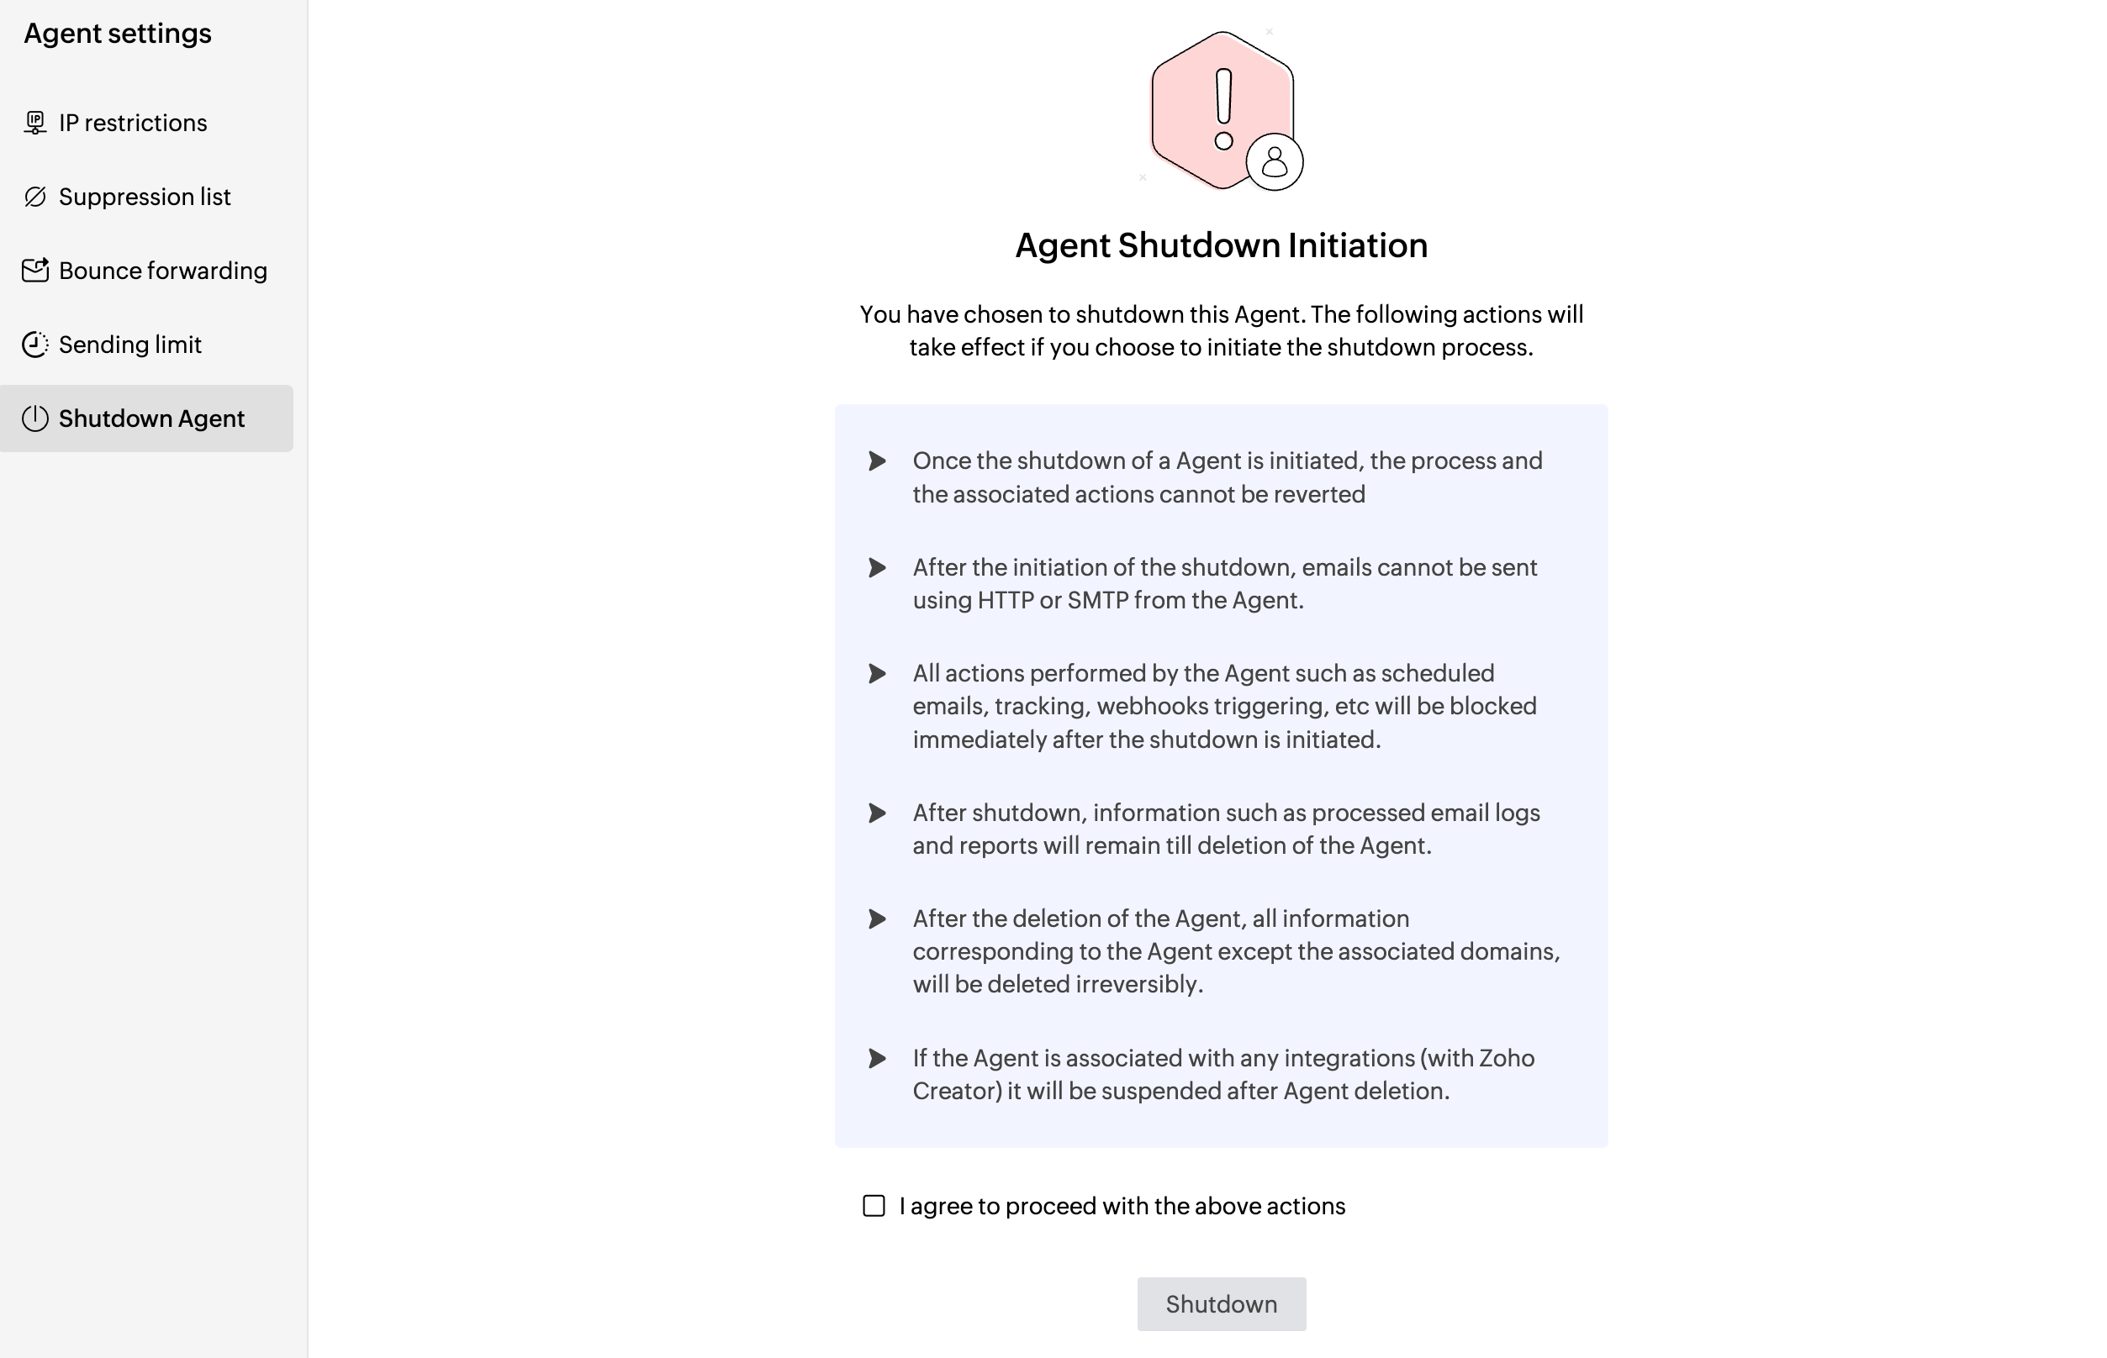Image resolution: width=2107 pixels, height=1358 pixels.
Task: Check the I agree to proceed checkbox
Action: pos(874,1205)
